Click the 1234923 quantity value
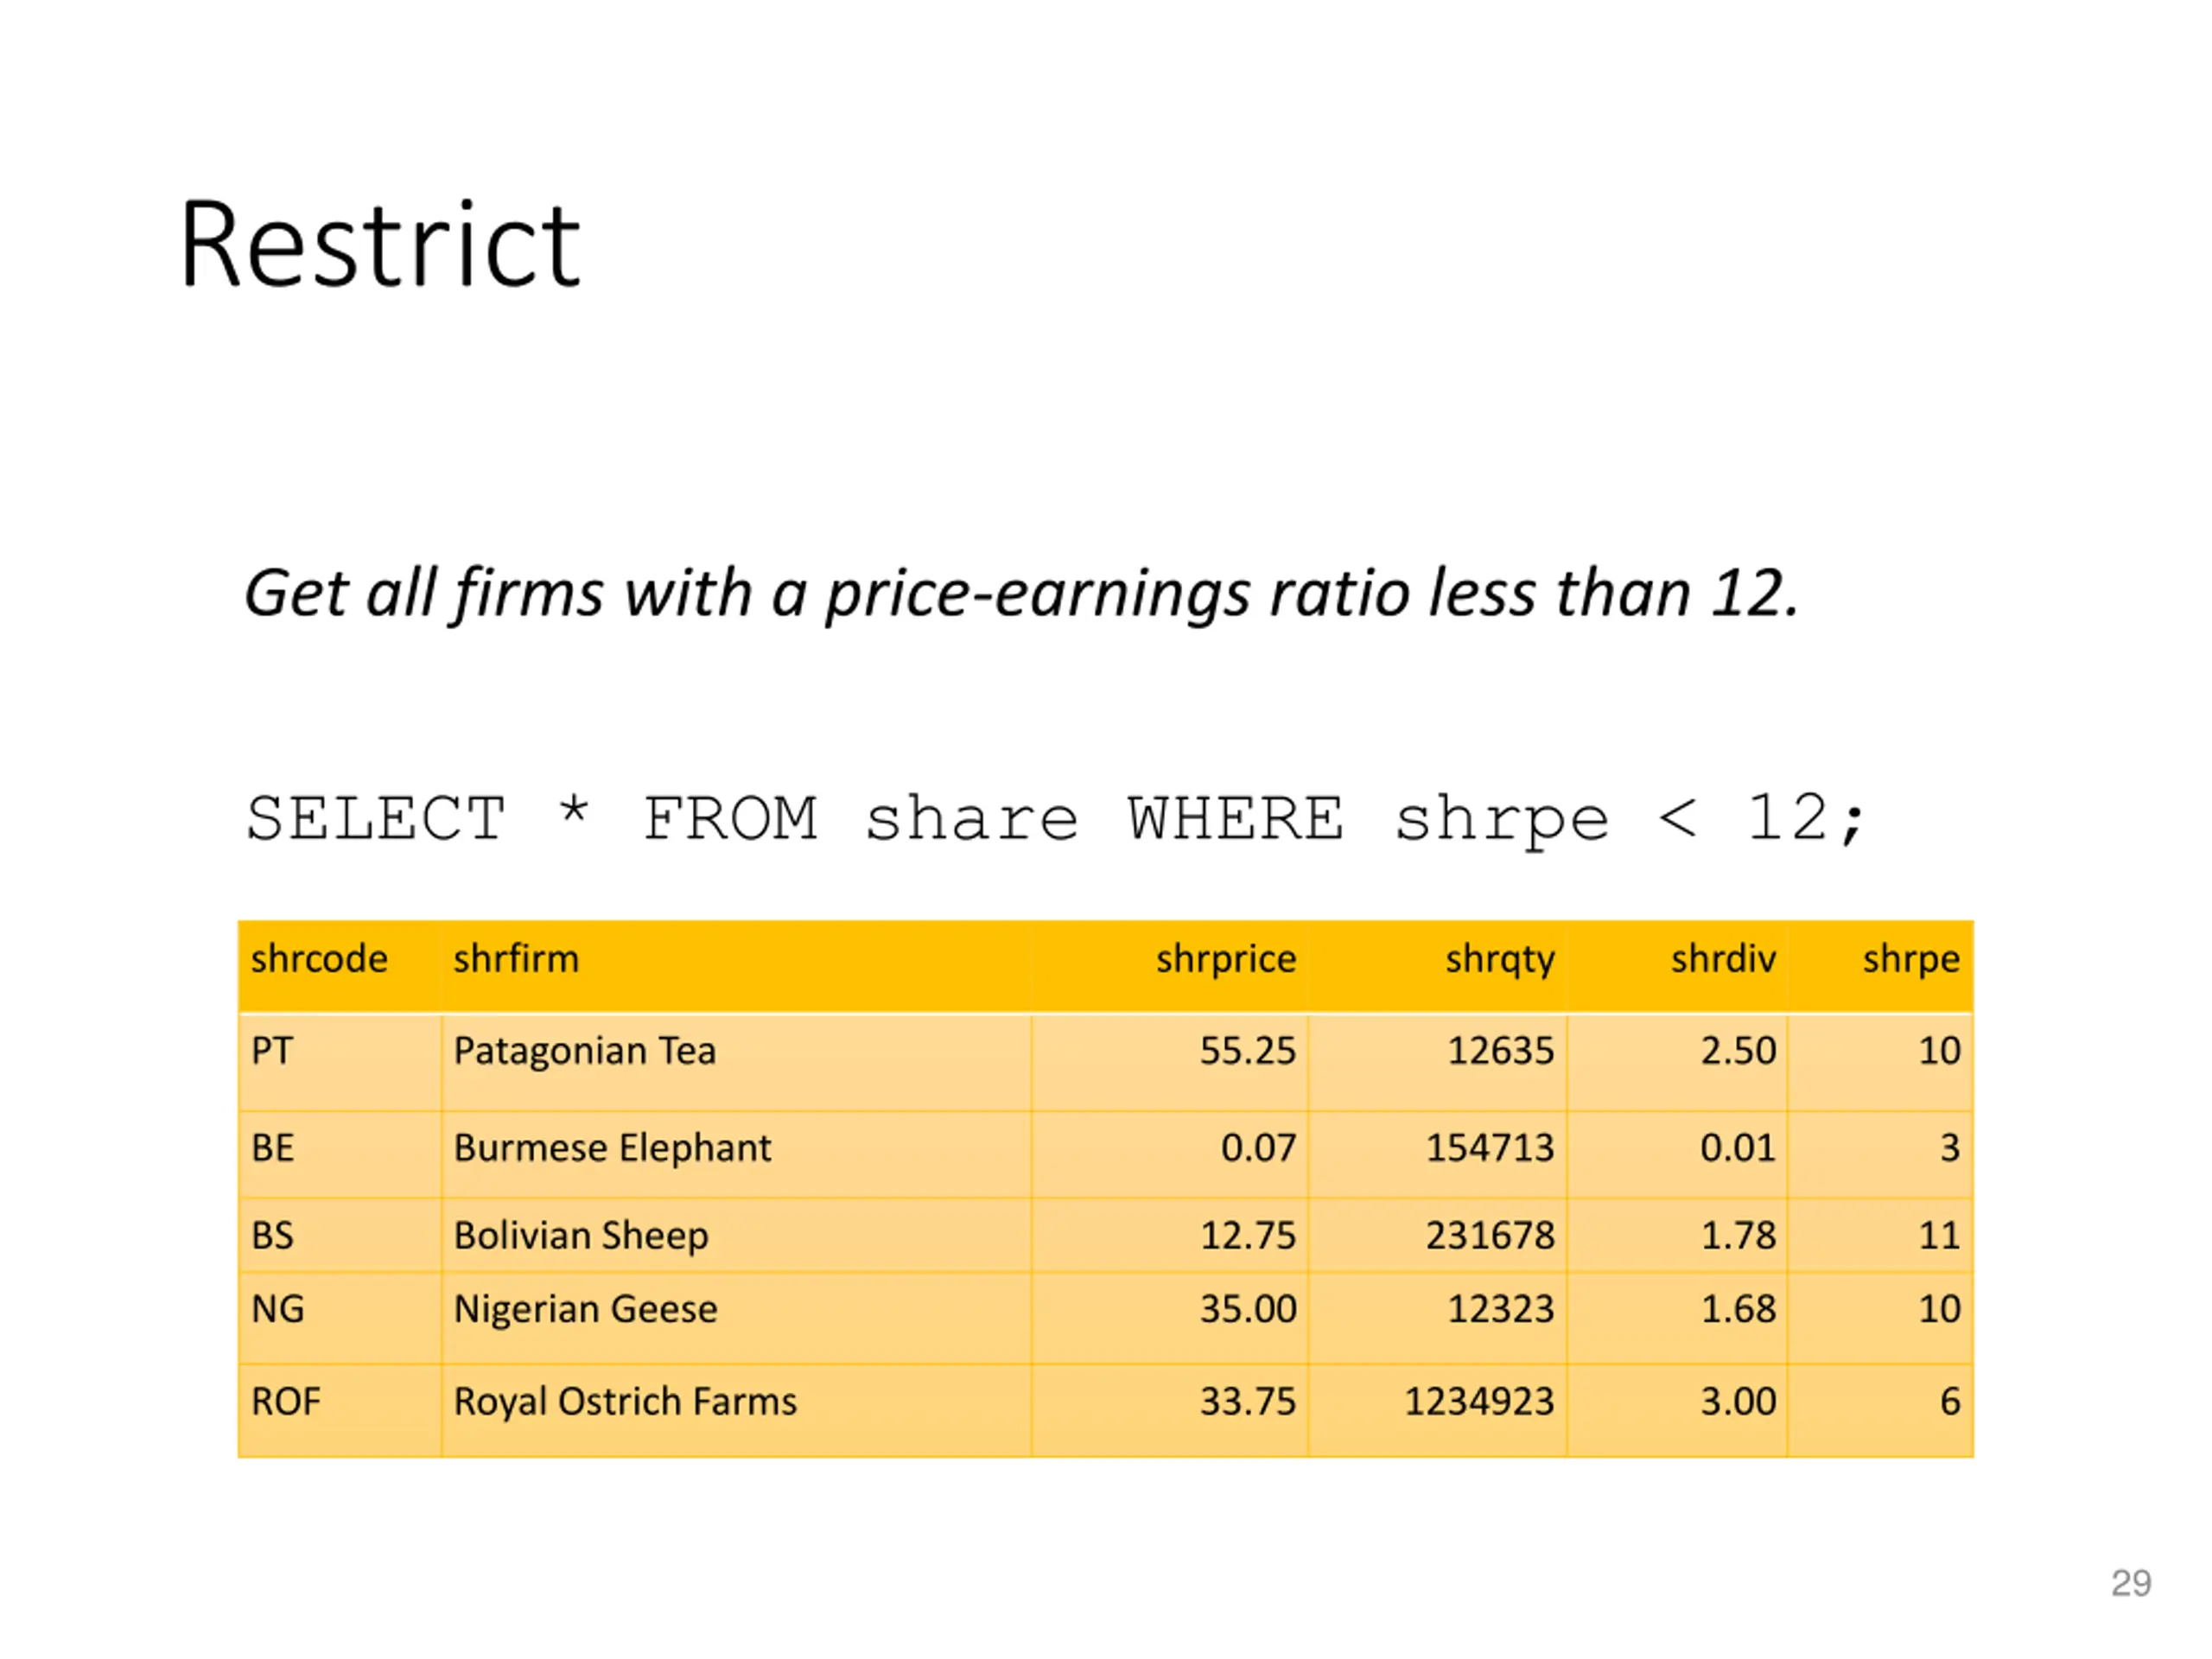 pyautogui.click(x=1480, y=1402)
